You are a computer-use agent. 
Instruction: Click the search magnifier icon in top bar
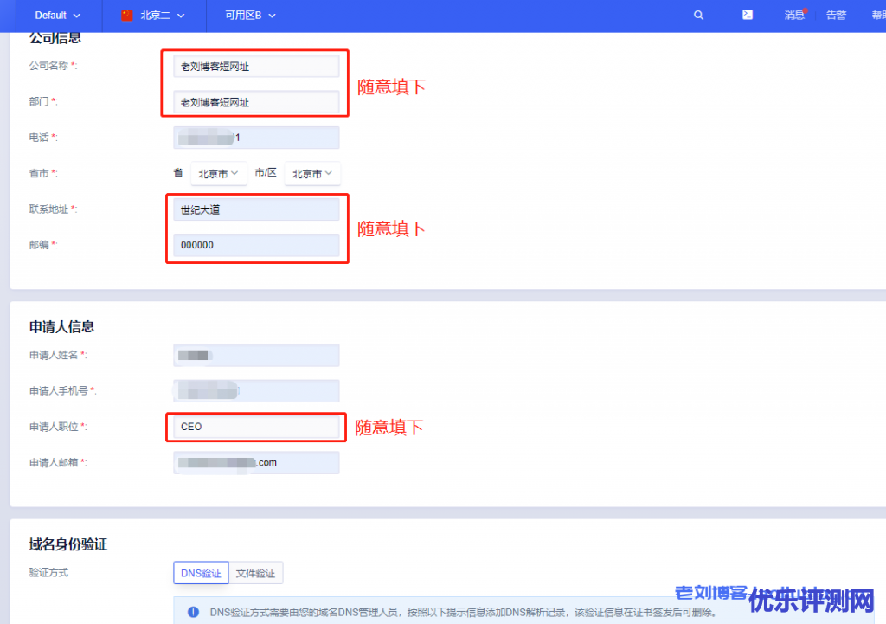698,16
